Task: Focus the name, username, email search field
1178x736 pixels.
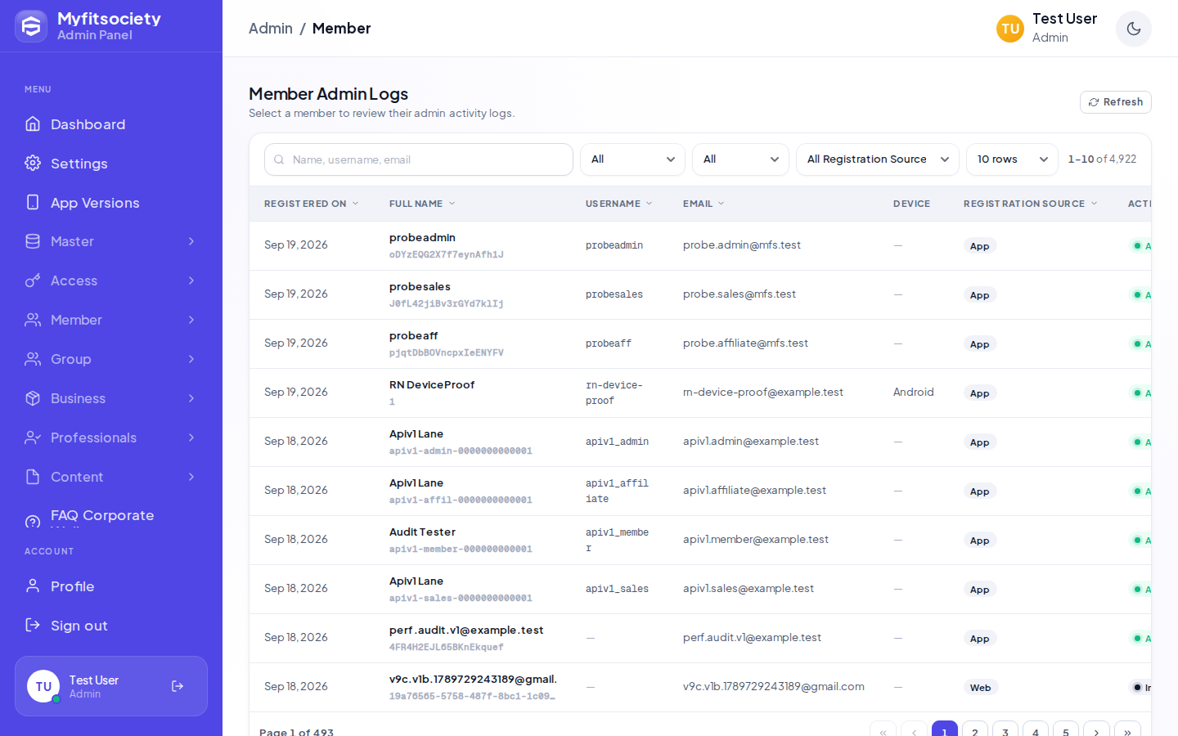Action: coord(419,159)
